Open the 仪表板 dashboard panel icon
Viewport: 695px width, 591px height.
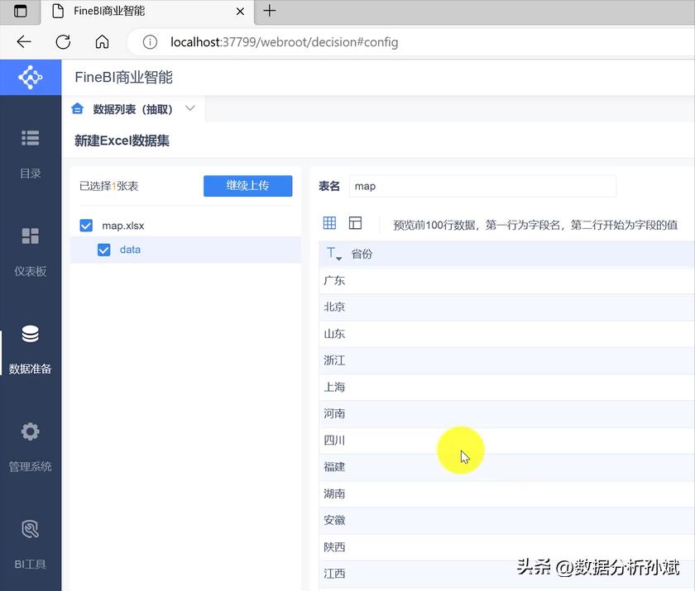(30, 234)
